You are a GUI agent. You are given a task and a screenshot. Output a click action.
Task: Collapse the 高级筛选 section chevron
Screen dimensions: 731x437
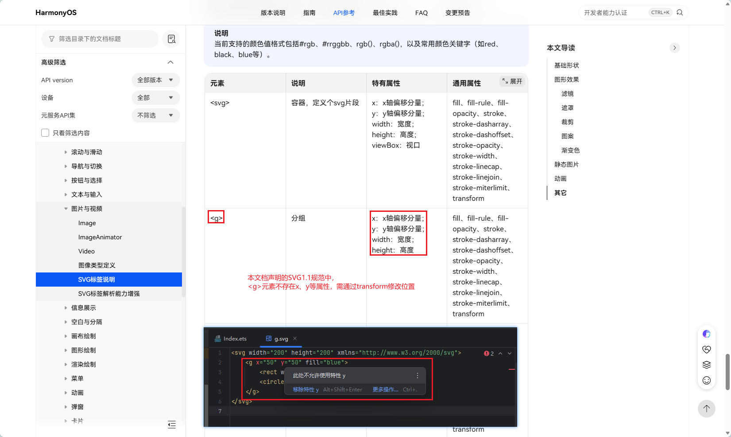(170, 62)
